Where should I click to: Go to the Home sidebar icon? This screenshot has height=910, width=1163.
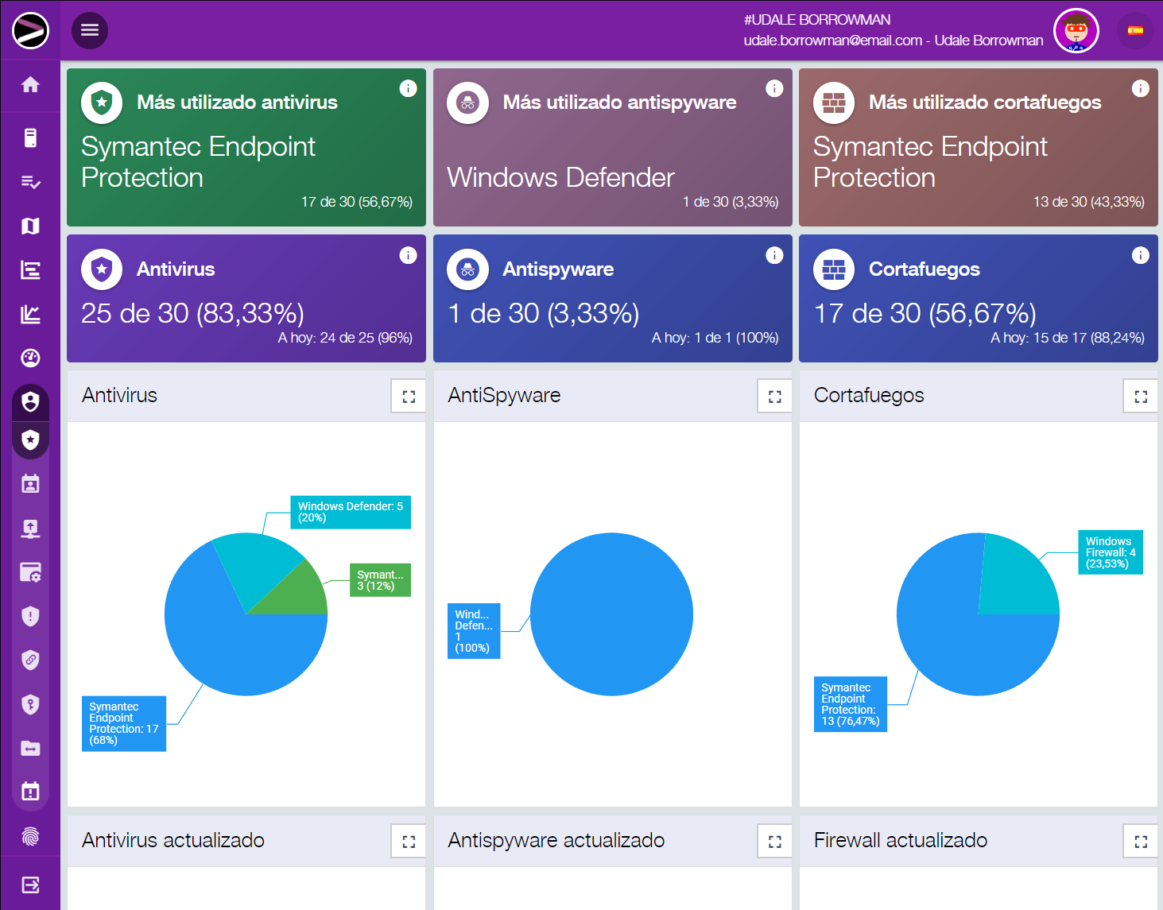point(30,84)
